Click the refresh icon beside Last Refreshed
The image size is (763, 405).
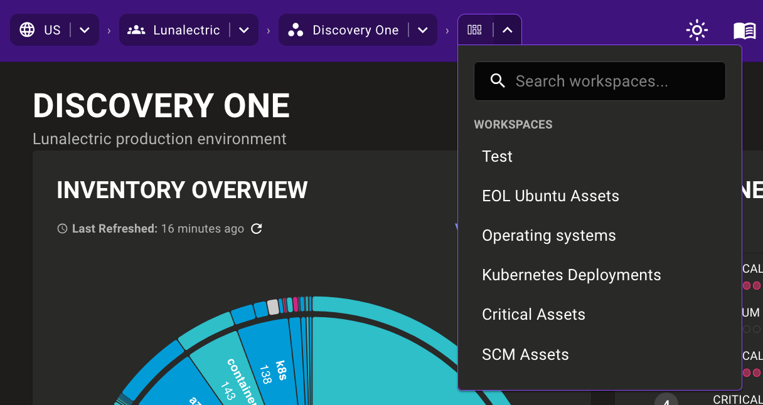pyautogui.click(x=256, y=229)
